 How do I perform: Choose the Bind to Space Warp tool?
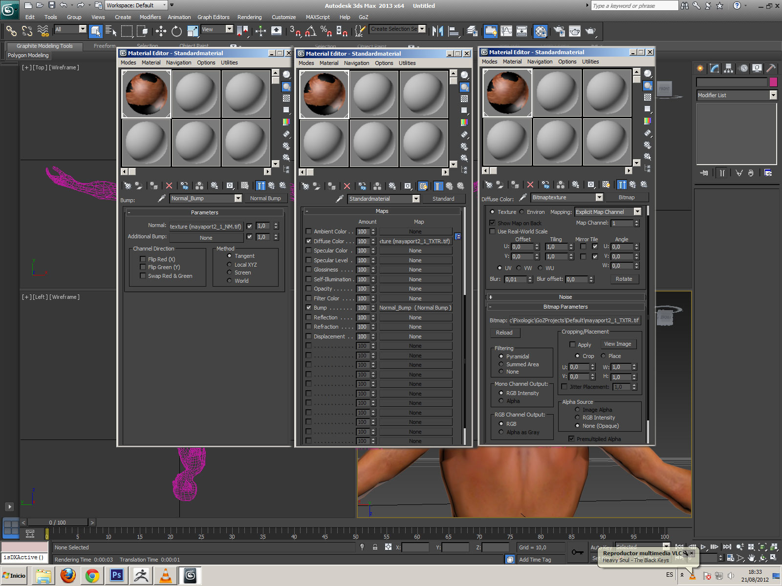(43, 31)
